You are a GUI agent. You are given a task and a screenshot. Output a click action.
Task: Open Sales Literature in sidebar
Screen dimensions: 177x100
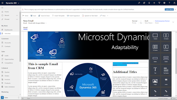(10, 87)
